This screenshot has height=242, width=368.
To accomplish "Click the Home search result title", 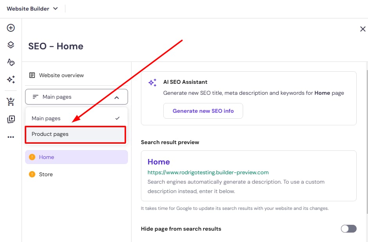I will [159, 162].
